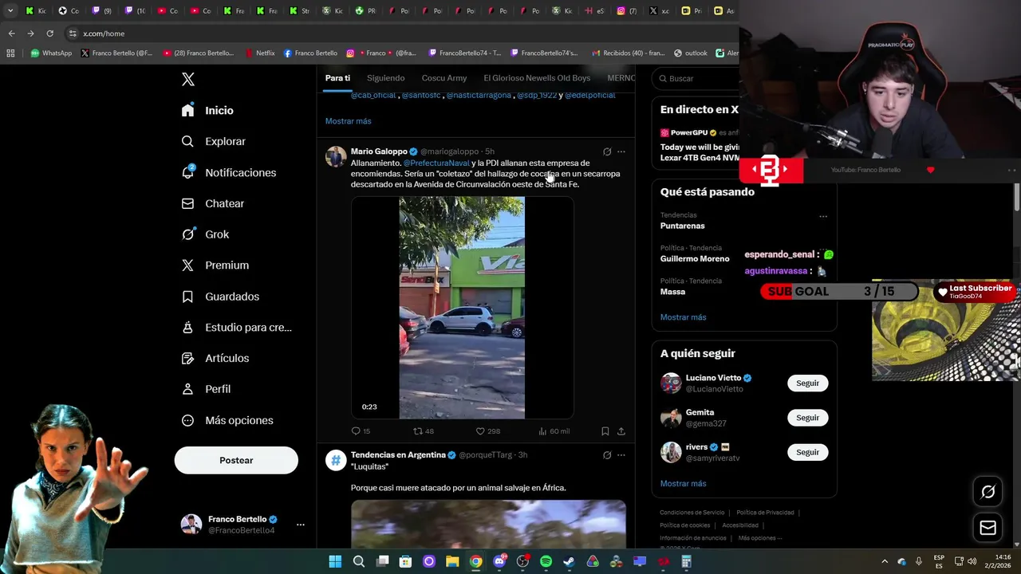The image size is (1021, 574).
Task: Open Steam from the taskbar
Action: [x=569, y=562]
